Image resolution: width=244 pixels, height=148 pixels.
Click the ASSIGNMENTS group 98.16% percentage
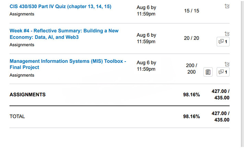[x=191, y=95]
